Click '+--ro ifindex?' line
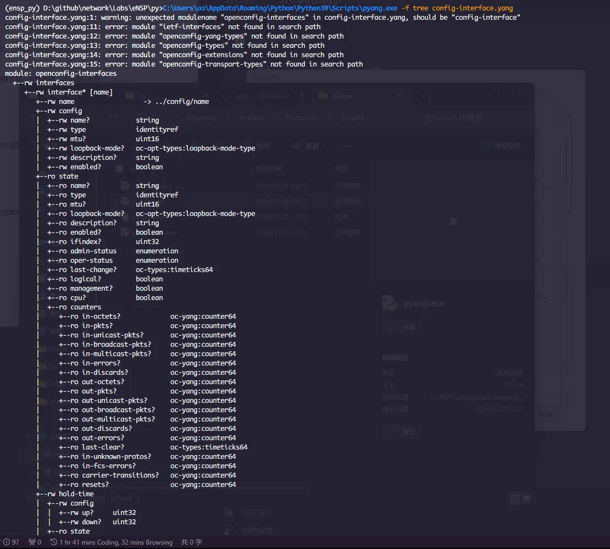Image resolution: width=610 pixels, height=549 pixels. pos(74,241)
